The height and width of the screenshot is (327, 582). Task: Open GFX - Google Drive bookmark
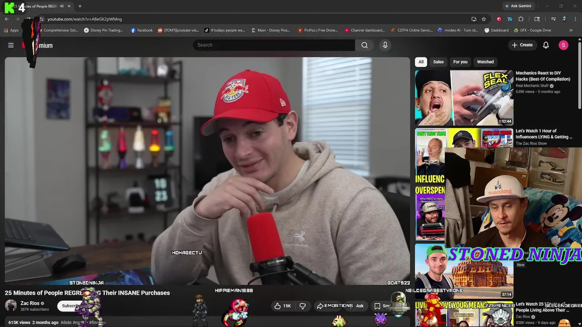click(x=532, y=30)
